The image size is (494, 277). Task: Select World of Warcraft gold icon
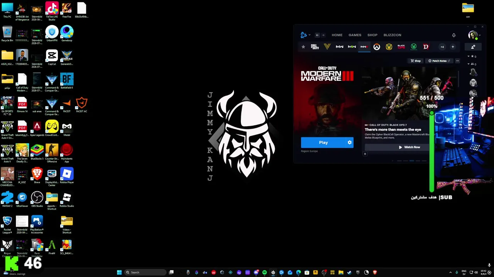[x=389, y=47]
